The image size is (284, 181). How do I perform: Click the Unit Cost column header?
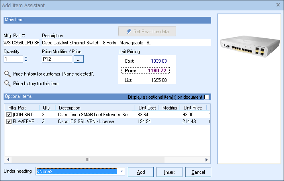(x=147, y=108)
